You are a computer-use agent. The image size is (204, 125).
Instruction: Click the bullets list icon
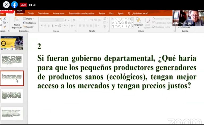point(80,20)
